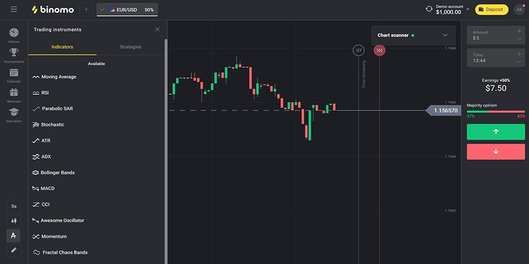Increase the trade amount with plus
Screen dimensions: 529x264
tap(519, 31)
